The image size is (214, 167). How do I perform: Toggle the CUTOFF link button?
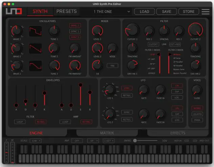pyautogui.click(x=153, y=44)
